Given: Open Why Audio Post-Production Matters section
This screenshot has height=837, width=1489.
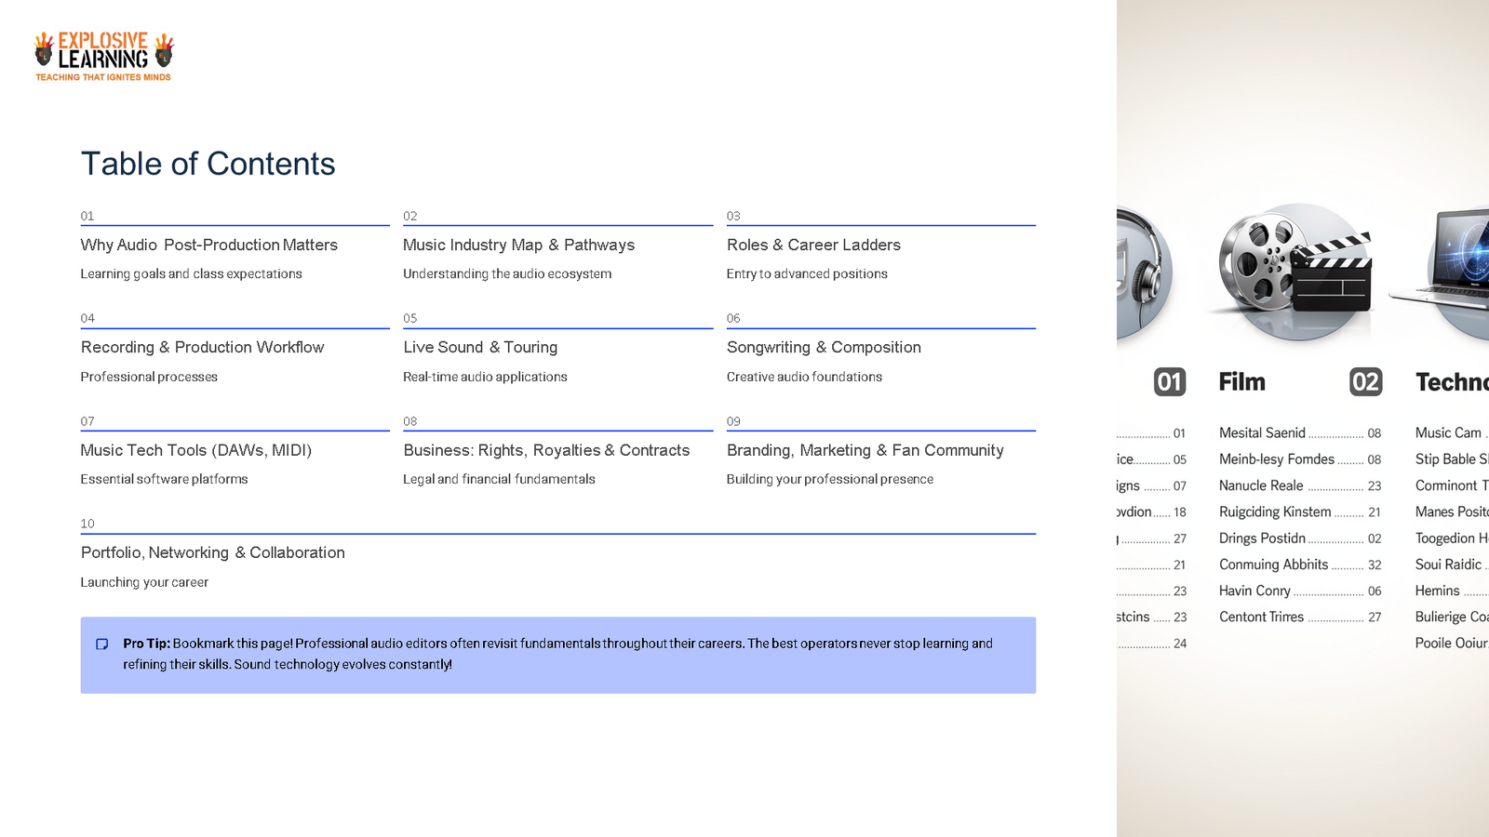Looking at the screenshot, I should click(208, 245).
